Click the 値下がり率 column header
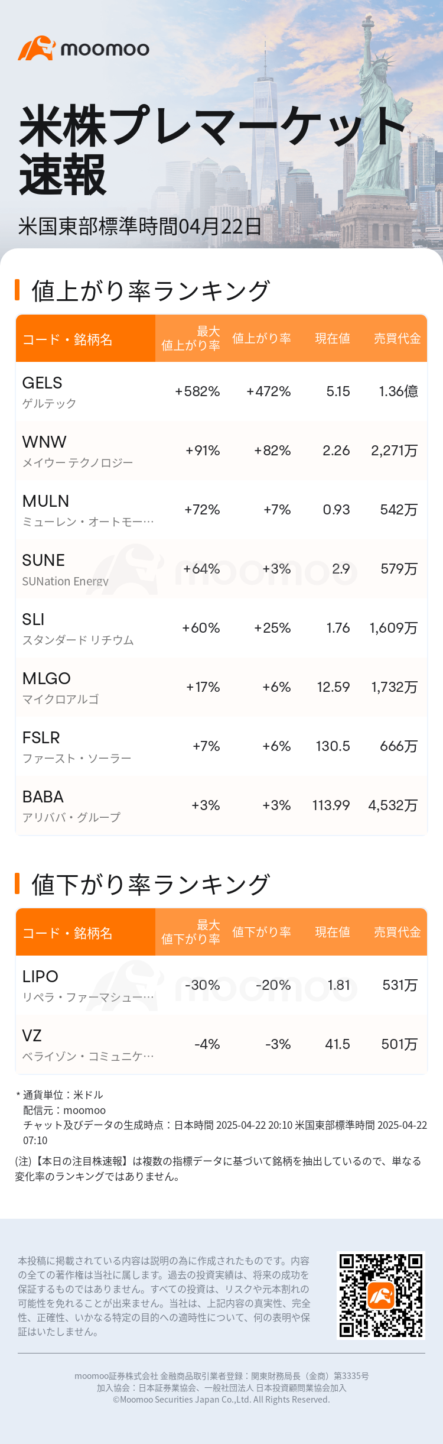The image size is (443, 1444). pos(261,932)
